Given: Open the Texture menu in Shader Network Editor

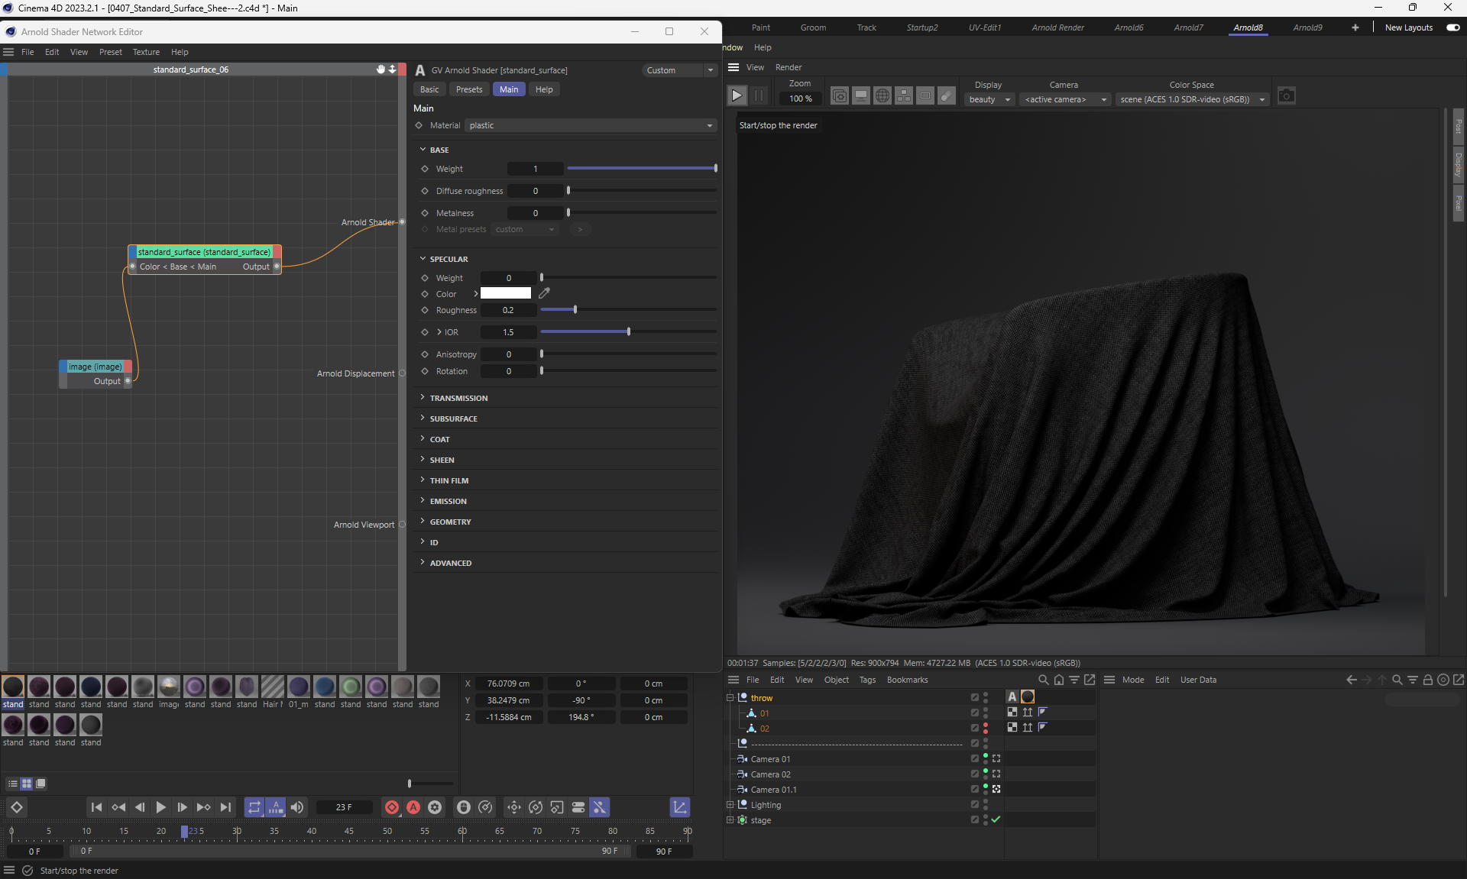Looking at the screenshot, I should point(146,52).
